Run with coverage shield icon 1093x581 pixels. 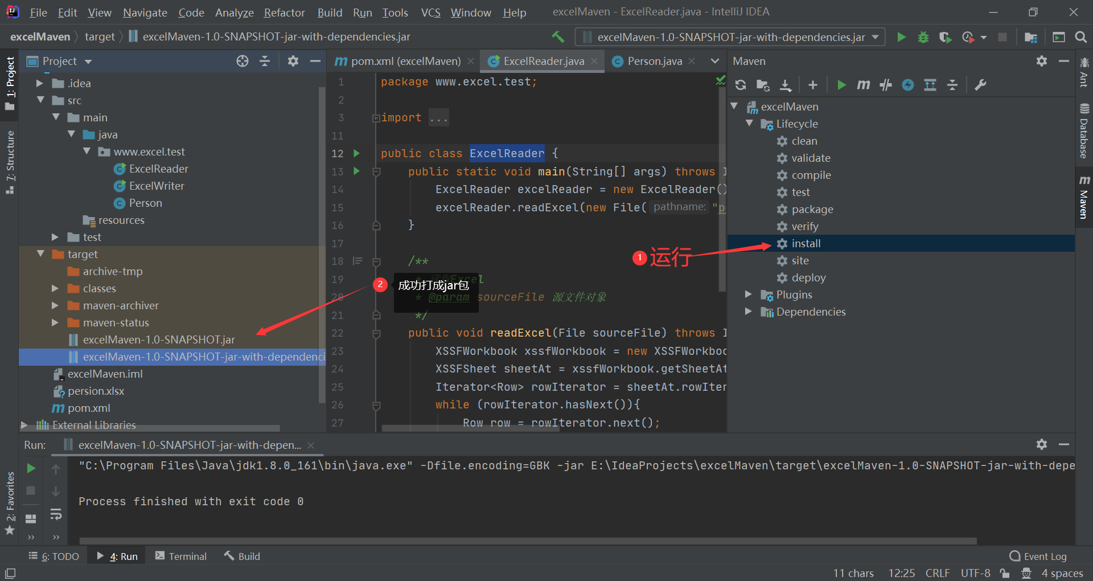tap(945, 37)
